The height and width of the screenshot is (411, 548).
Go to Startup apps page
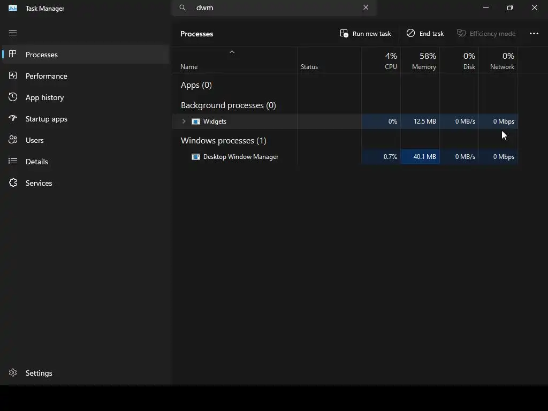[x=47, y=119]
